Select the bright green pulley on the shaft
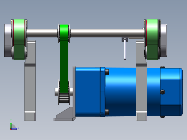The image size is (187, 140). 64,32
